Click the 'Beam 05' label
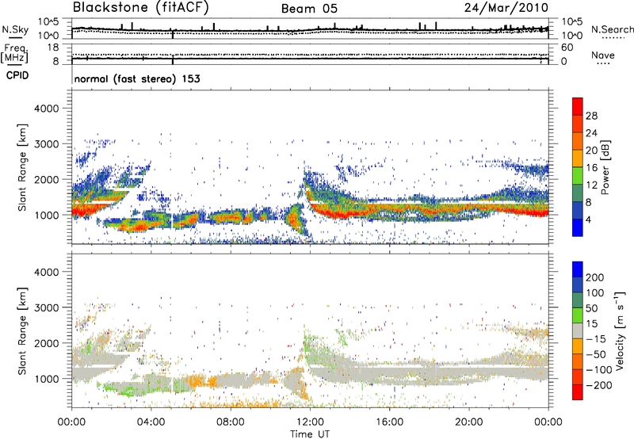Screen dimensions: 634x439 click(309, 9)
